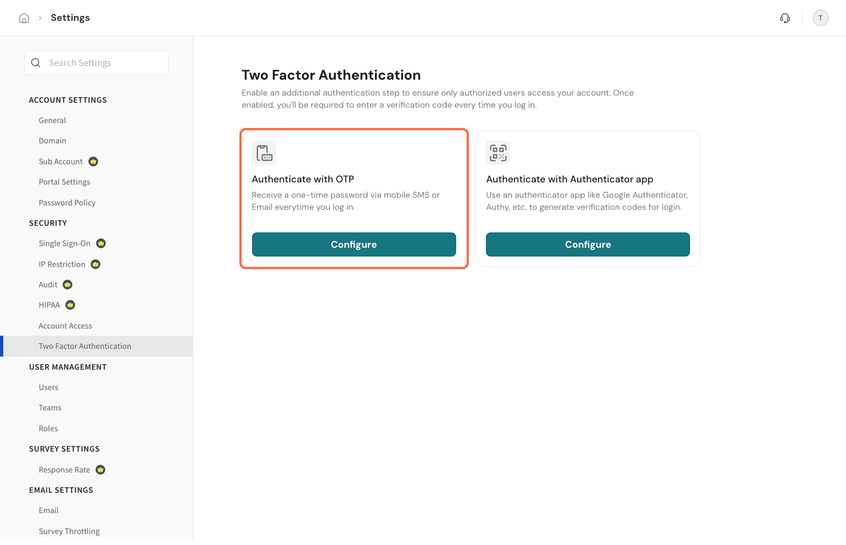Go to IP Restriction settings
The width and height of the screenshot is (846, 545).
(62, 264)
